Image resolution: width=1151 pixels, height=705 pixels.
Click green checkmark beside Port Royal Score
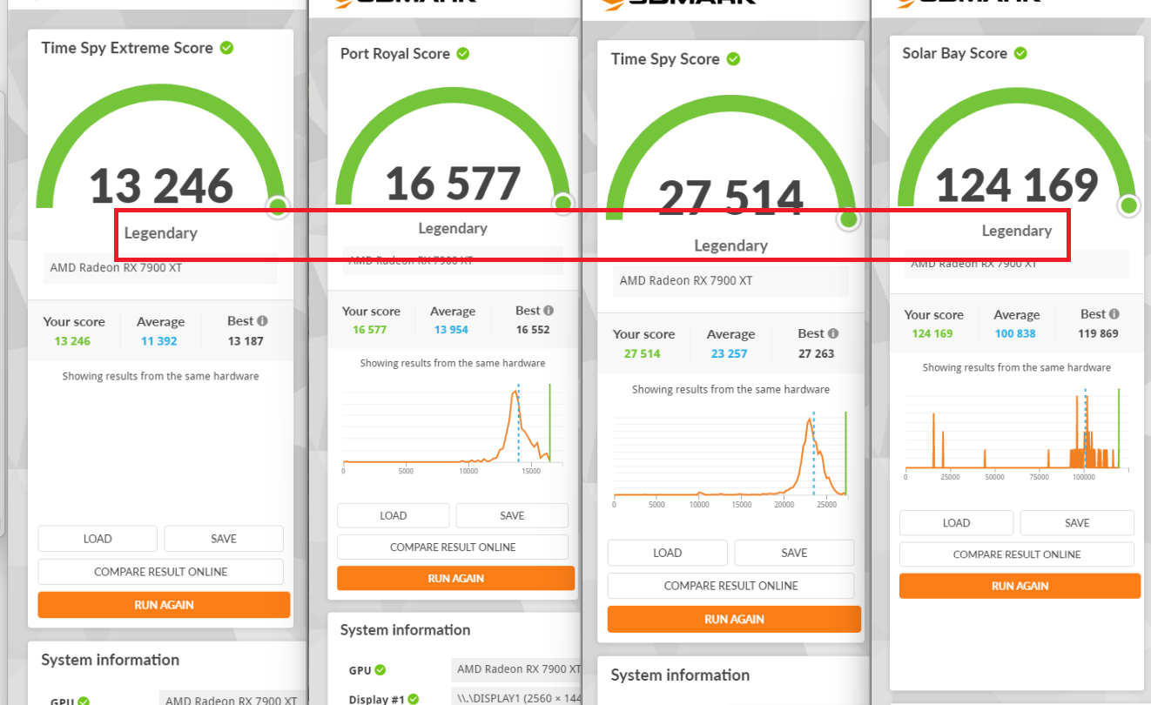(x=463, y=54)
